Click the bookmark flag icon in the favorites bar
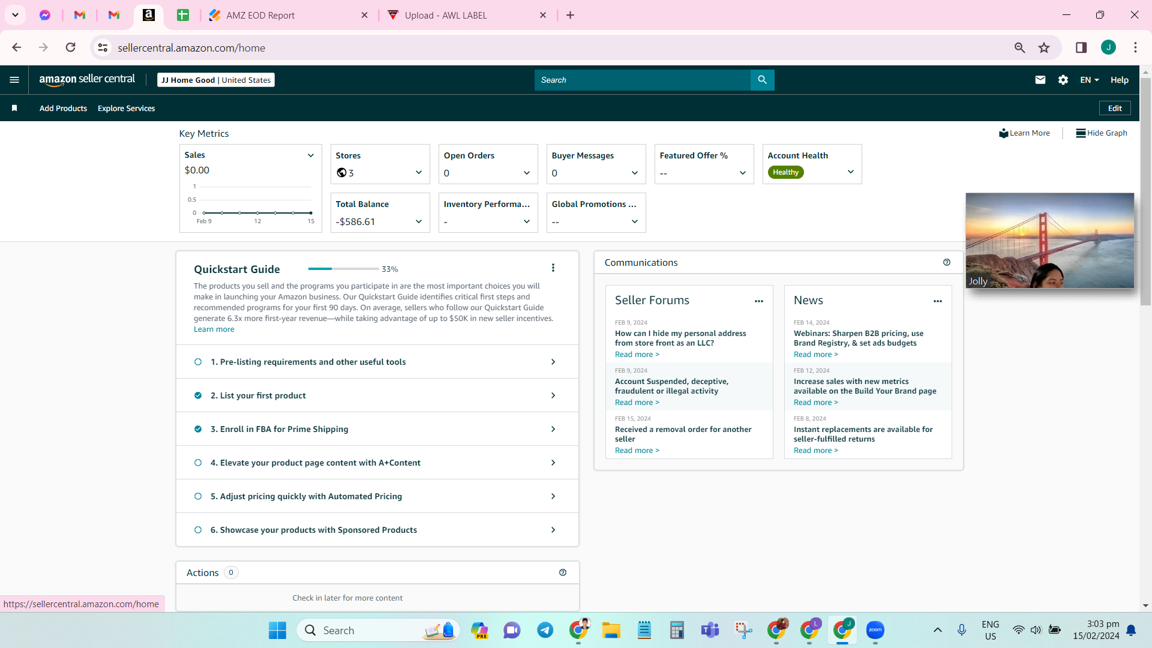The image size is (1152, 648). [x=14, y=108]
